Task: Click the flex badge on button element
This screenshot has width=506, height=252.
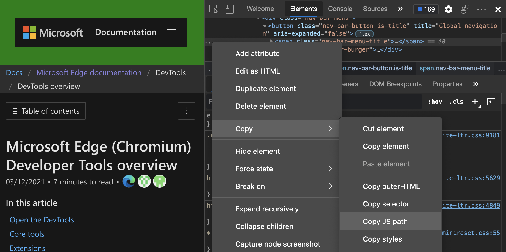Action: [x=365, y=34]
